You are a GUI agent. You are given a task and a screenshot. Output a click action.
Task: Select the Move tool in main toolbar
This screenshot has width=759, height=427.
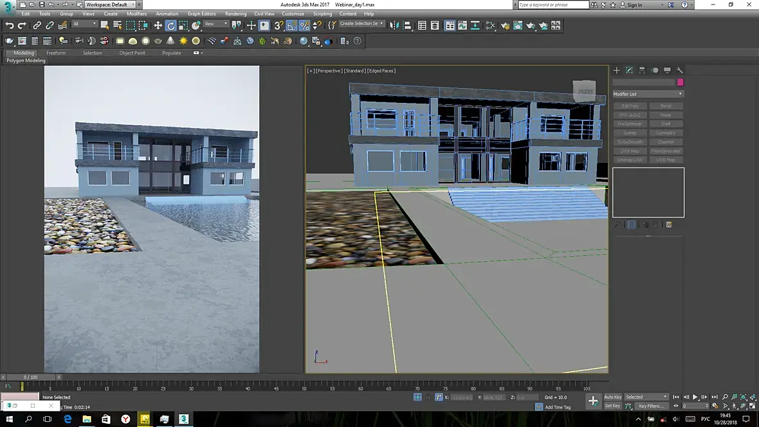[158, 26]
